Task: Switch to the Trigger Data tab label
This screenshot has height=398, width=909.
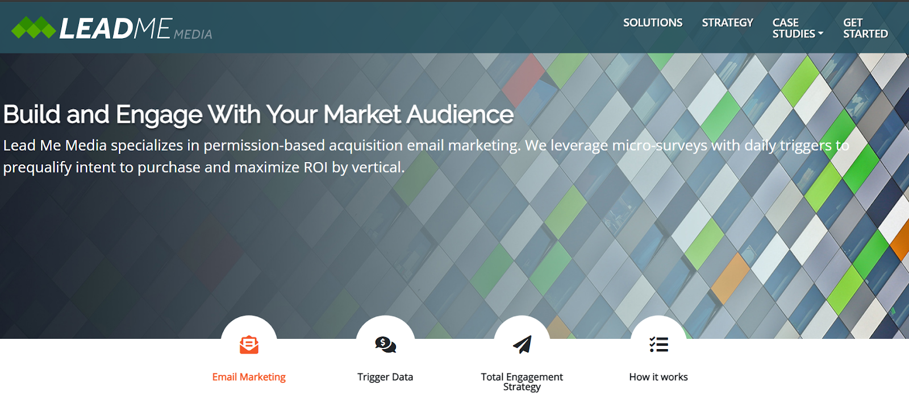Action: point(385,377)
